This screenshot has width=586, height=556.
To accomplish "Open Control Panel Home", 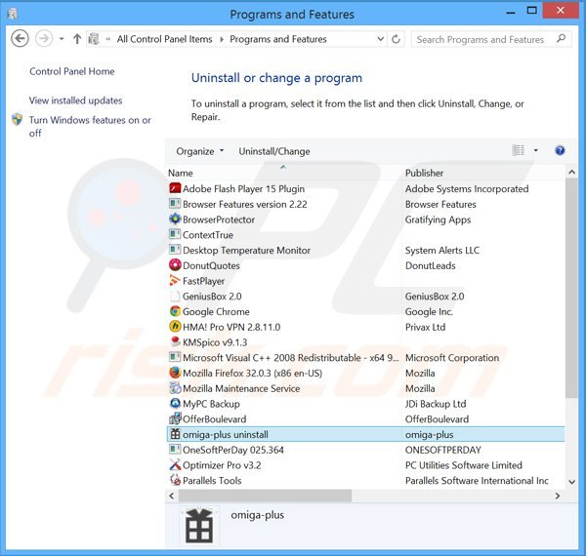I will tap(72, 71).
